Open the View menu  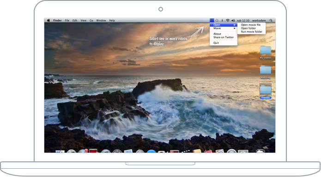(83, 20)
